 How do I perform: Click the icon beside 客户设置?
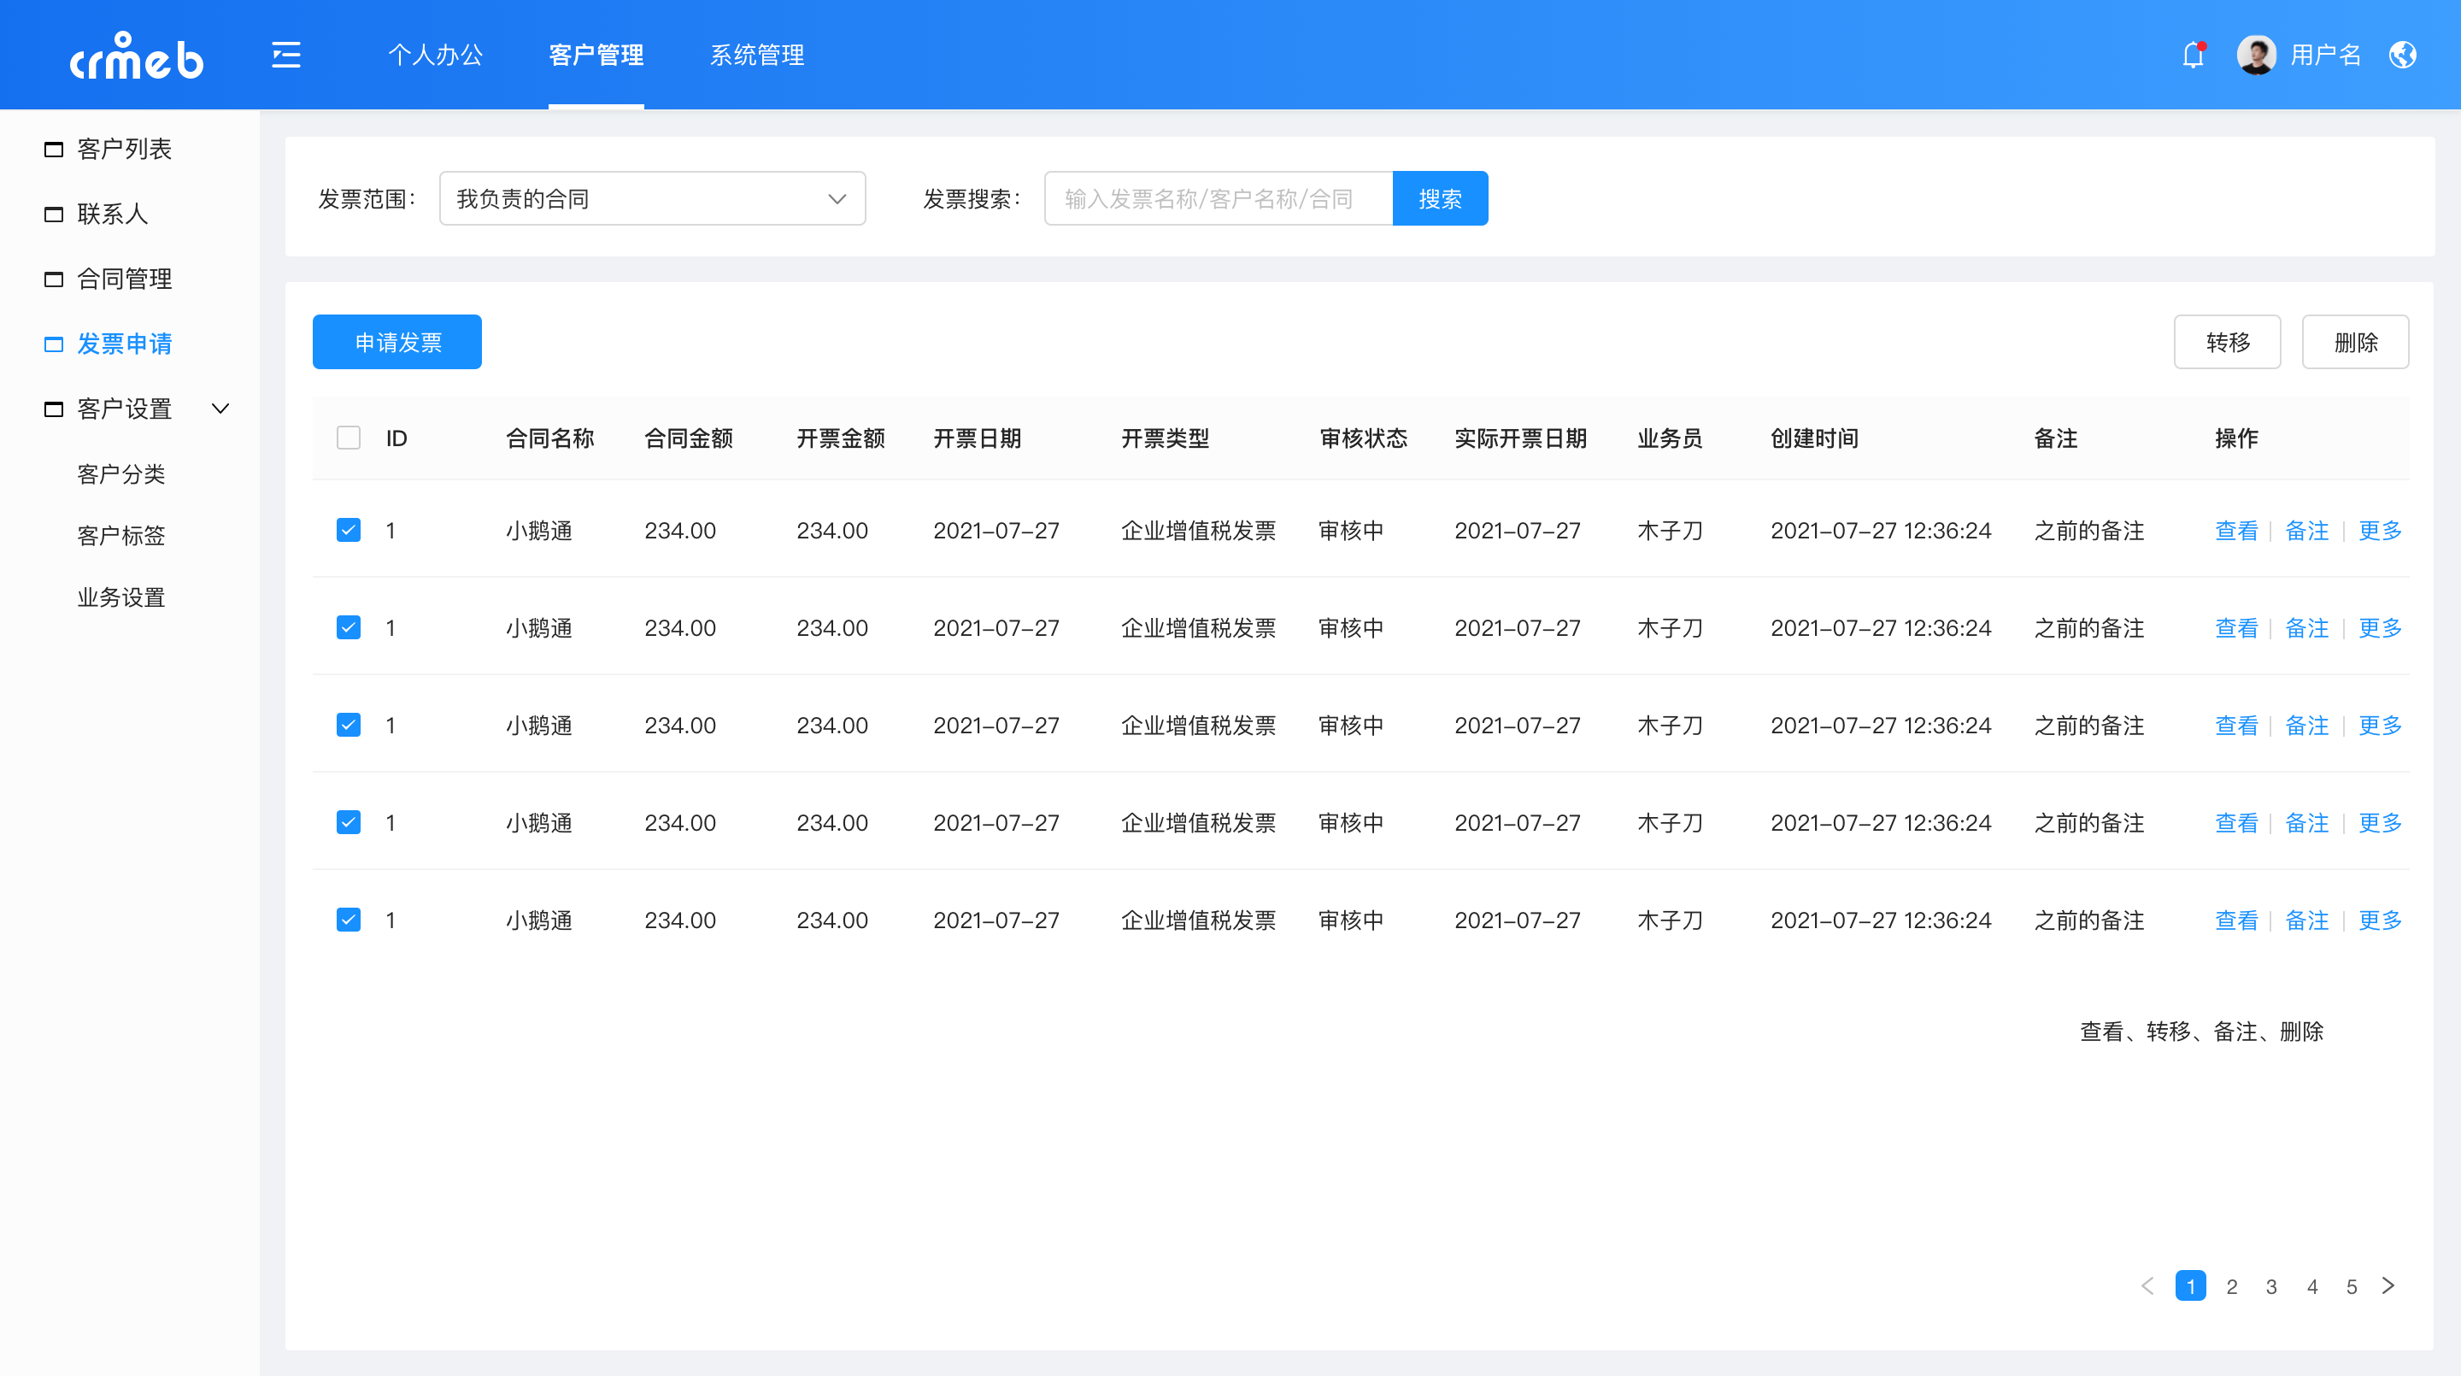click(x=54, y=409)
